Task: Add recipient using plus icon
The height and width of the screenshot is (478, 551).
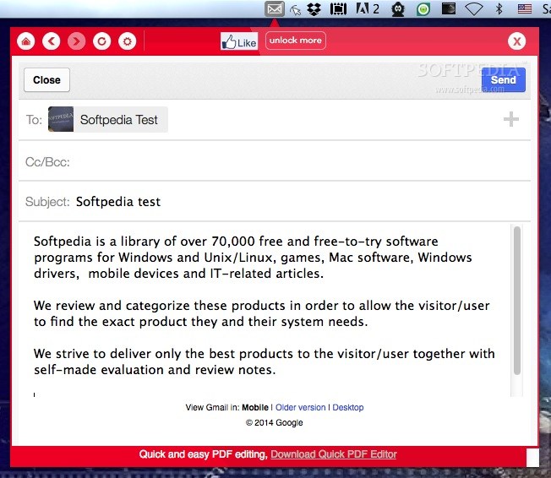Action: (x=511, y=119)
